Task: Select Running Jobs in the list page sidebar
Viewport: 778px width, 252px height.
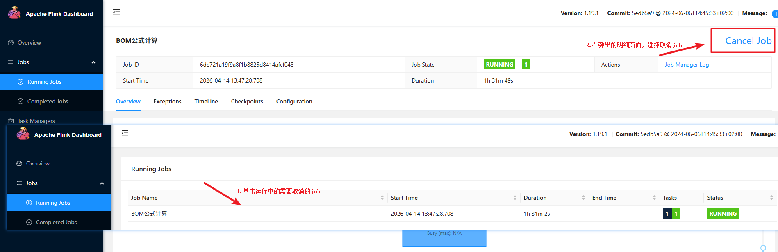Action: click(59, 203)
